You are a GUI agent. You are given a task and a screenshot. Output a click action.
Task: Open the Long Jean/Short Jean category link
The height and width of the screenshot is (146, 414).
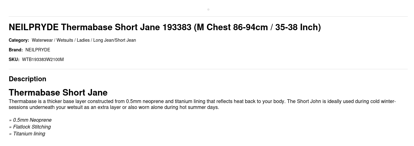(114, 40)
